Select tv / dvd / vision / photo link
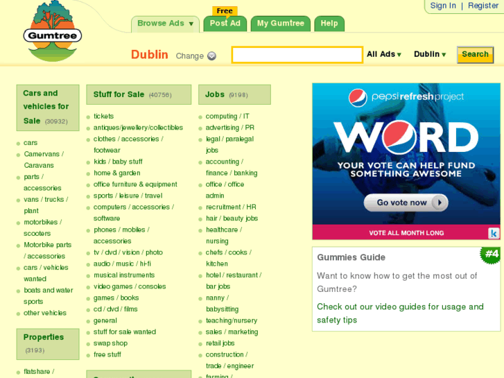Screen dimensions: 504x378 pos(128,252)
